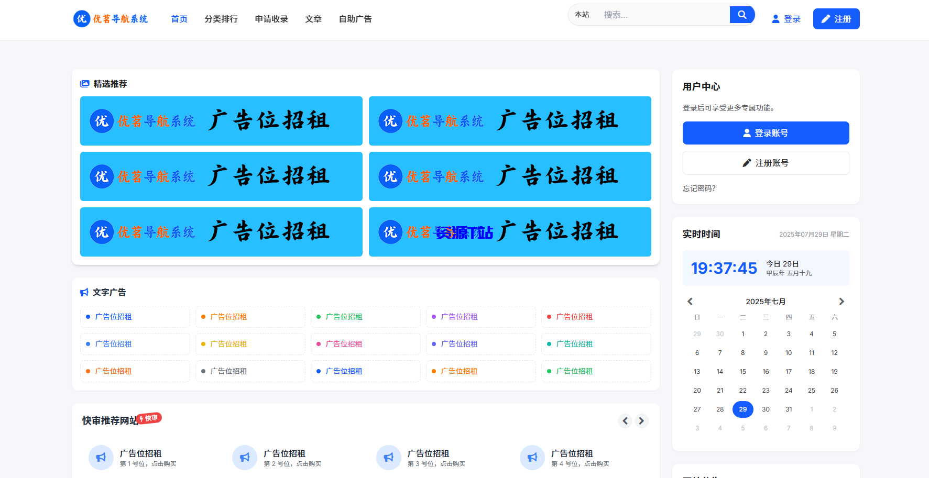Click the person icon beside 登录 in header

[775, 18]
